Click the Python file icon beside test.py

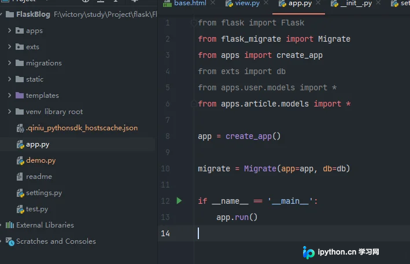click(x=20, y=209)
